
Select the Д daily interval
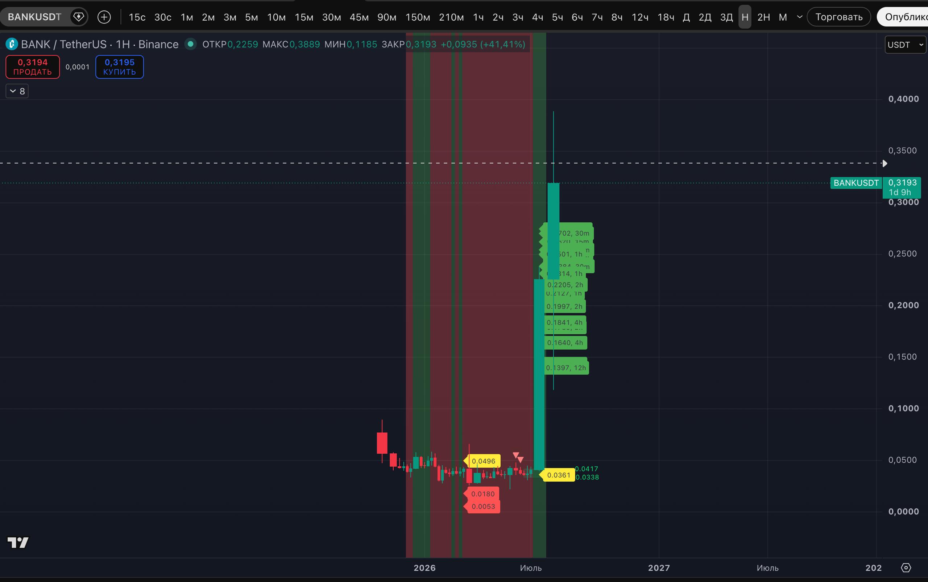[x=686, y=17]
